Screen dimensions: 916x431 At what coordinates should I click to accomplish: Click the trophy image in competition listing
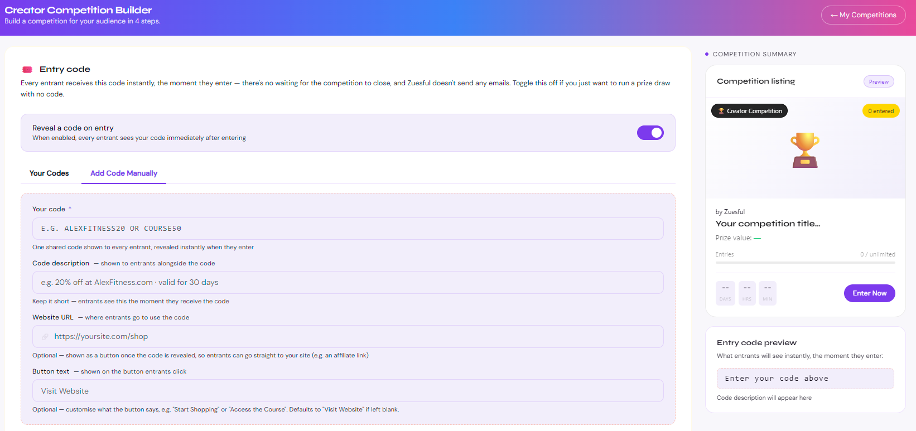(805, 150)
